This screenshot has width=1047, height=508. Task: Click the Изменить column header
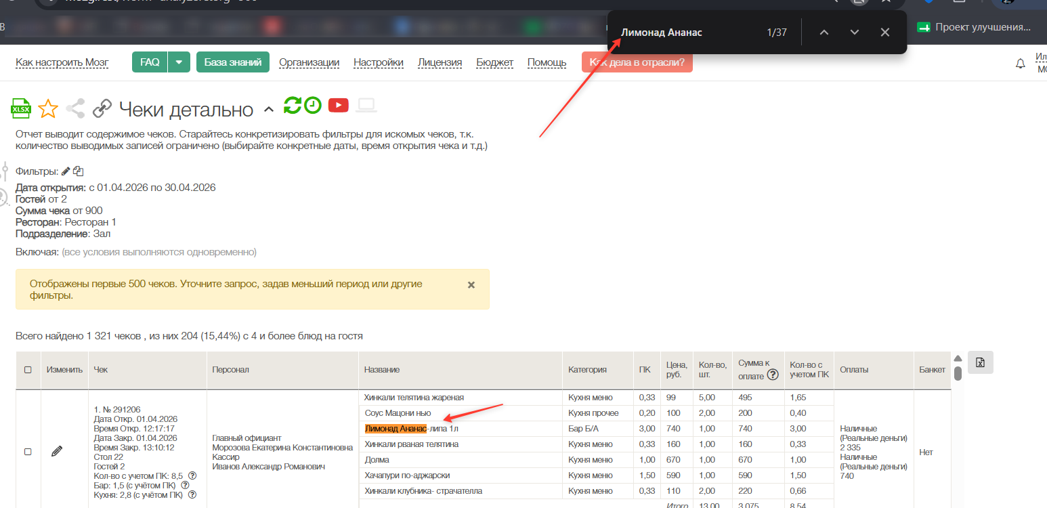[x=64, y=370]
